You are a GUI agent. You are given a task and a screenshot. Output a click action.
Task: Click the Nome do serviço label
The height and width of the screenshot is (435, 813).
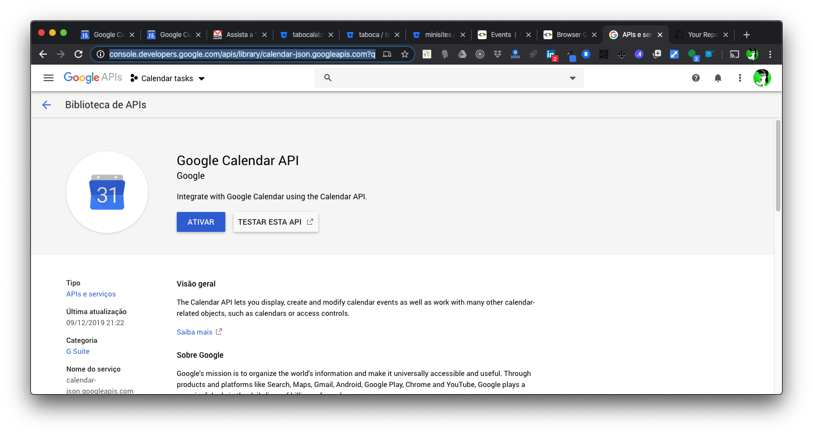93,369
